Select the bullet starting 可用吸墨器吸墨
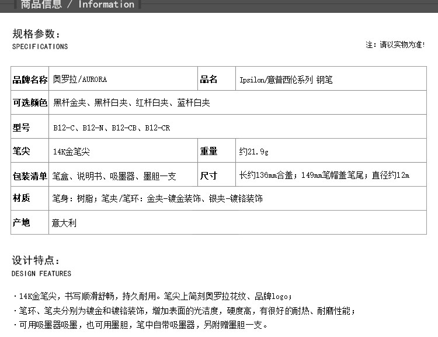 [x=140, y=325]
